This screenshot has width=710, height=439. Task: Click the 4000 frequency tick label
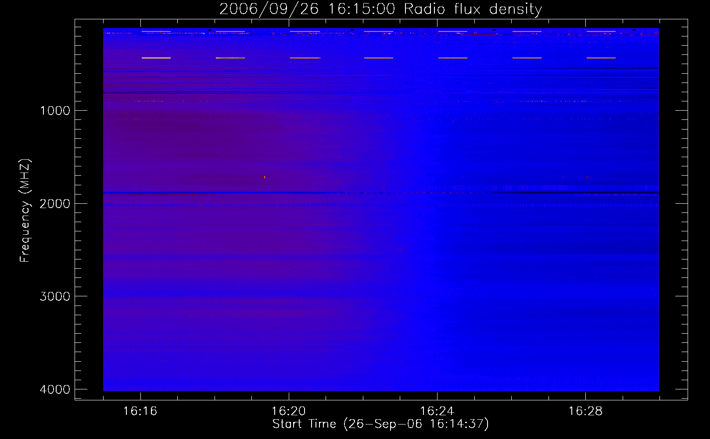[55, 389]
